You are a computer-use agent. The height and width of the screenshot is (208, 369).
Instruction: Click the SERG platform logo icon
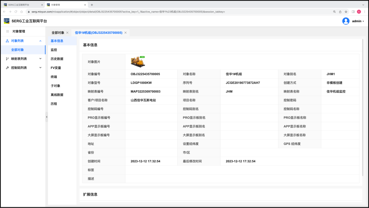[6, 21]
